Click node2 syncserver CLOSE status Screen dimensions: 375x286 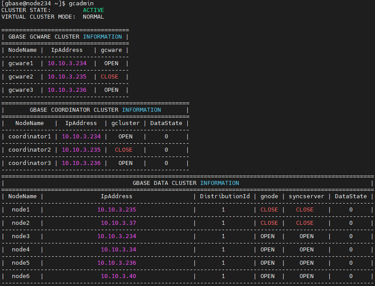click(x=305, y=223)
